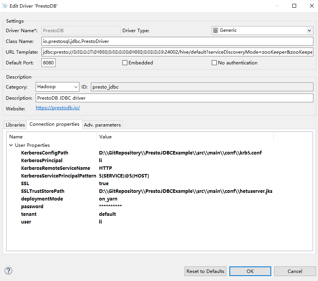Switch to the Libraries tab
The width and height of the screenshot is (318, 281).
tap(15, 125)
